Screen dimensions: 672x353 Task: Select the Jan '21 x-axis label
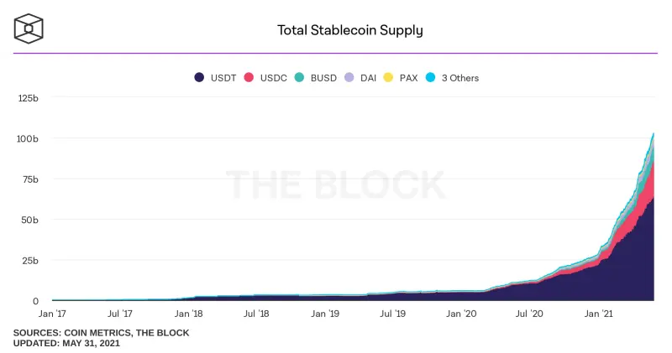point(598,314)
